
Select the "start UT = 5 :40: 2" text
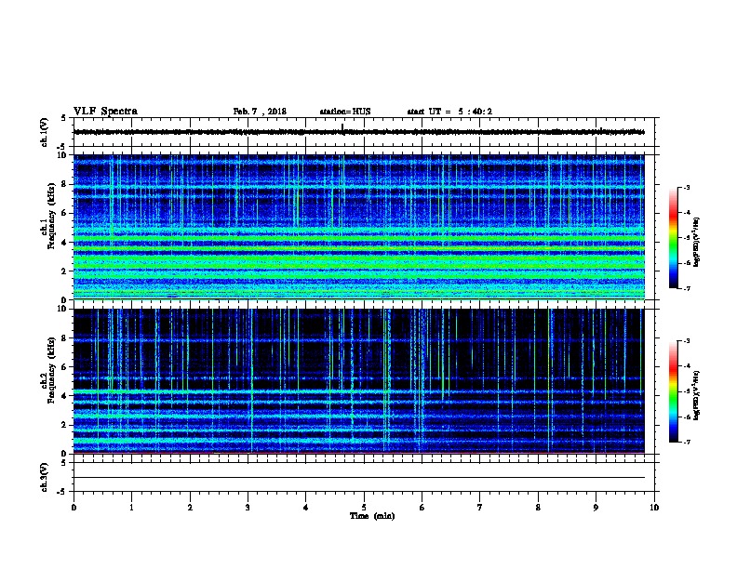point(449,112)
